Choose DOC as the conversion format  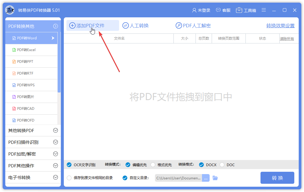point(222,165)
